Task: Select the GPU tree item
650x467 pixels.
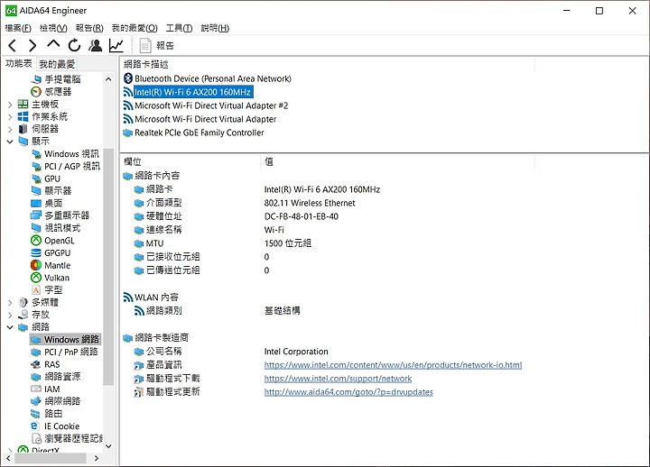Action: 52,179
